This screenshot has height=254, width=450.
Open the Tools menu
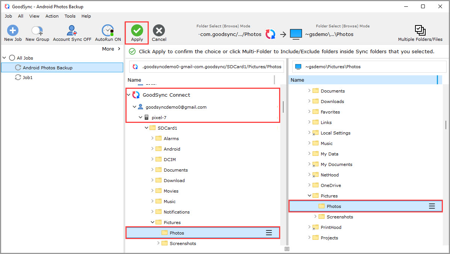pyautogui.click(x=70, y=16)
